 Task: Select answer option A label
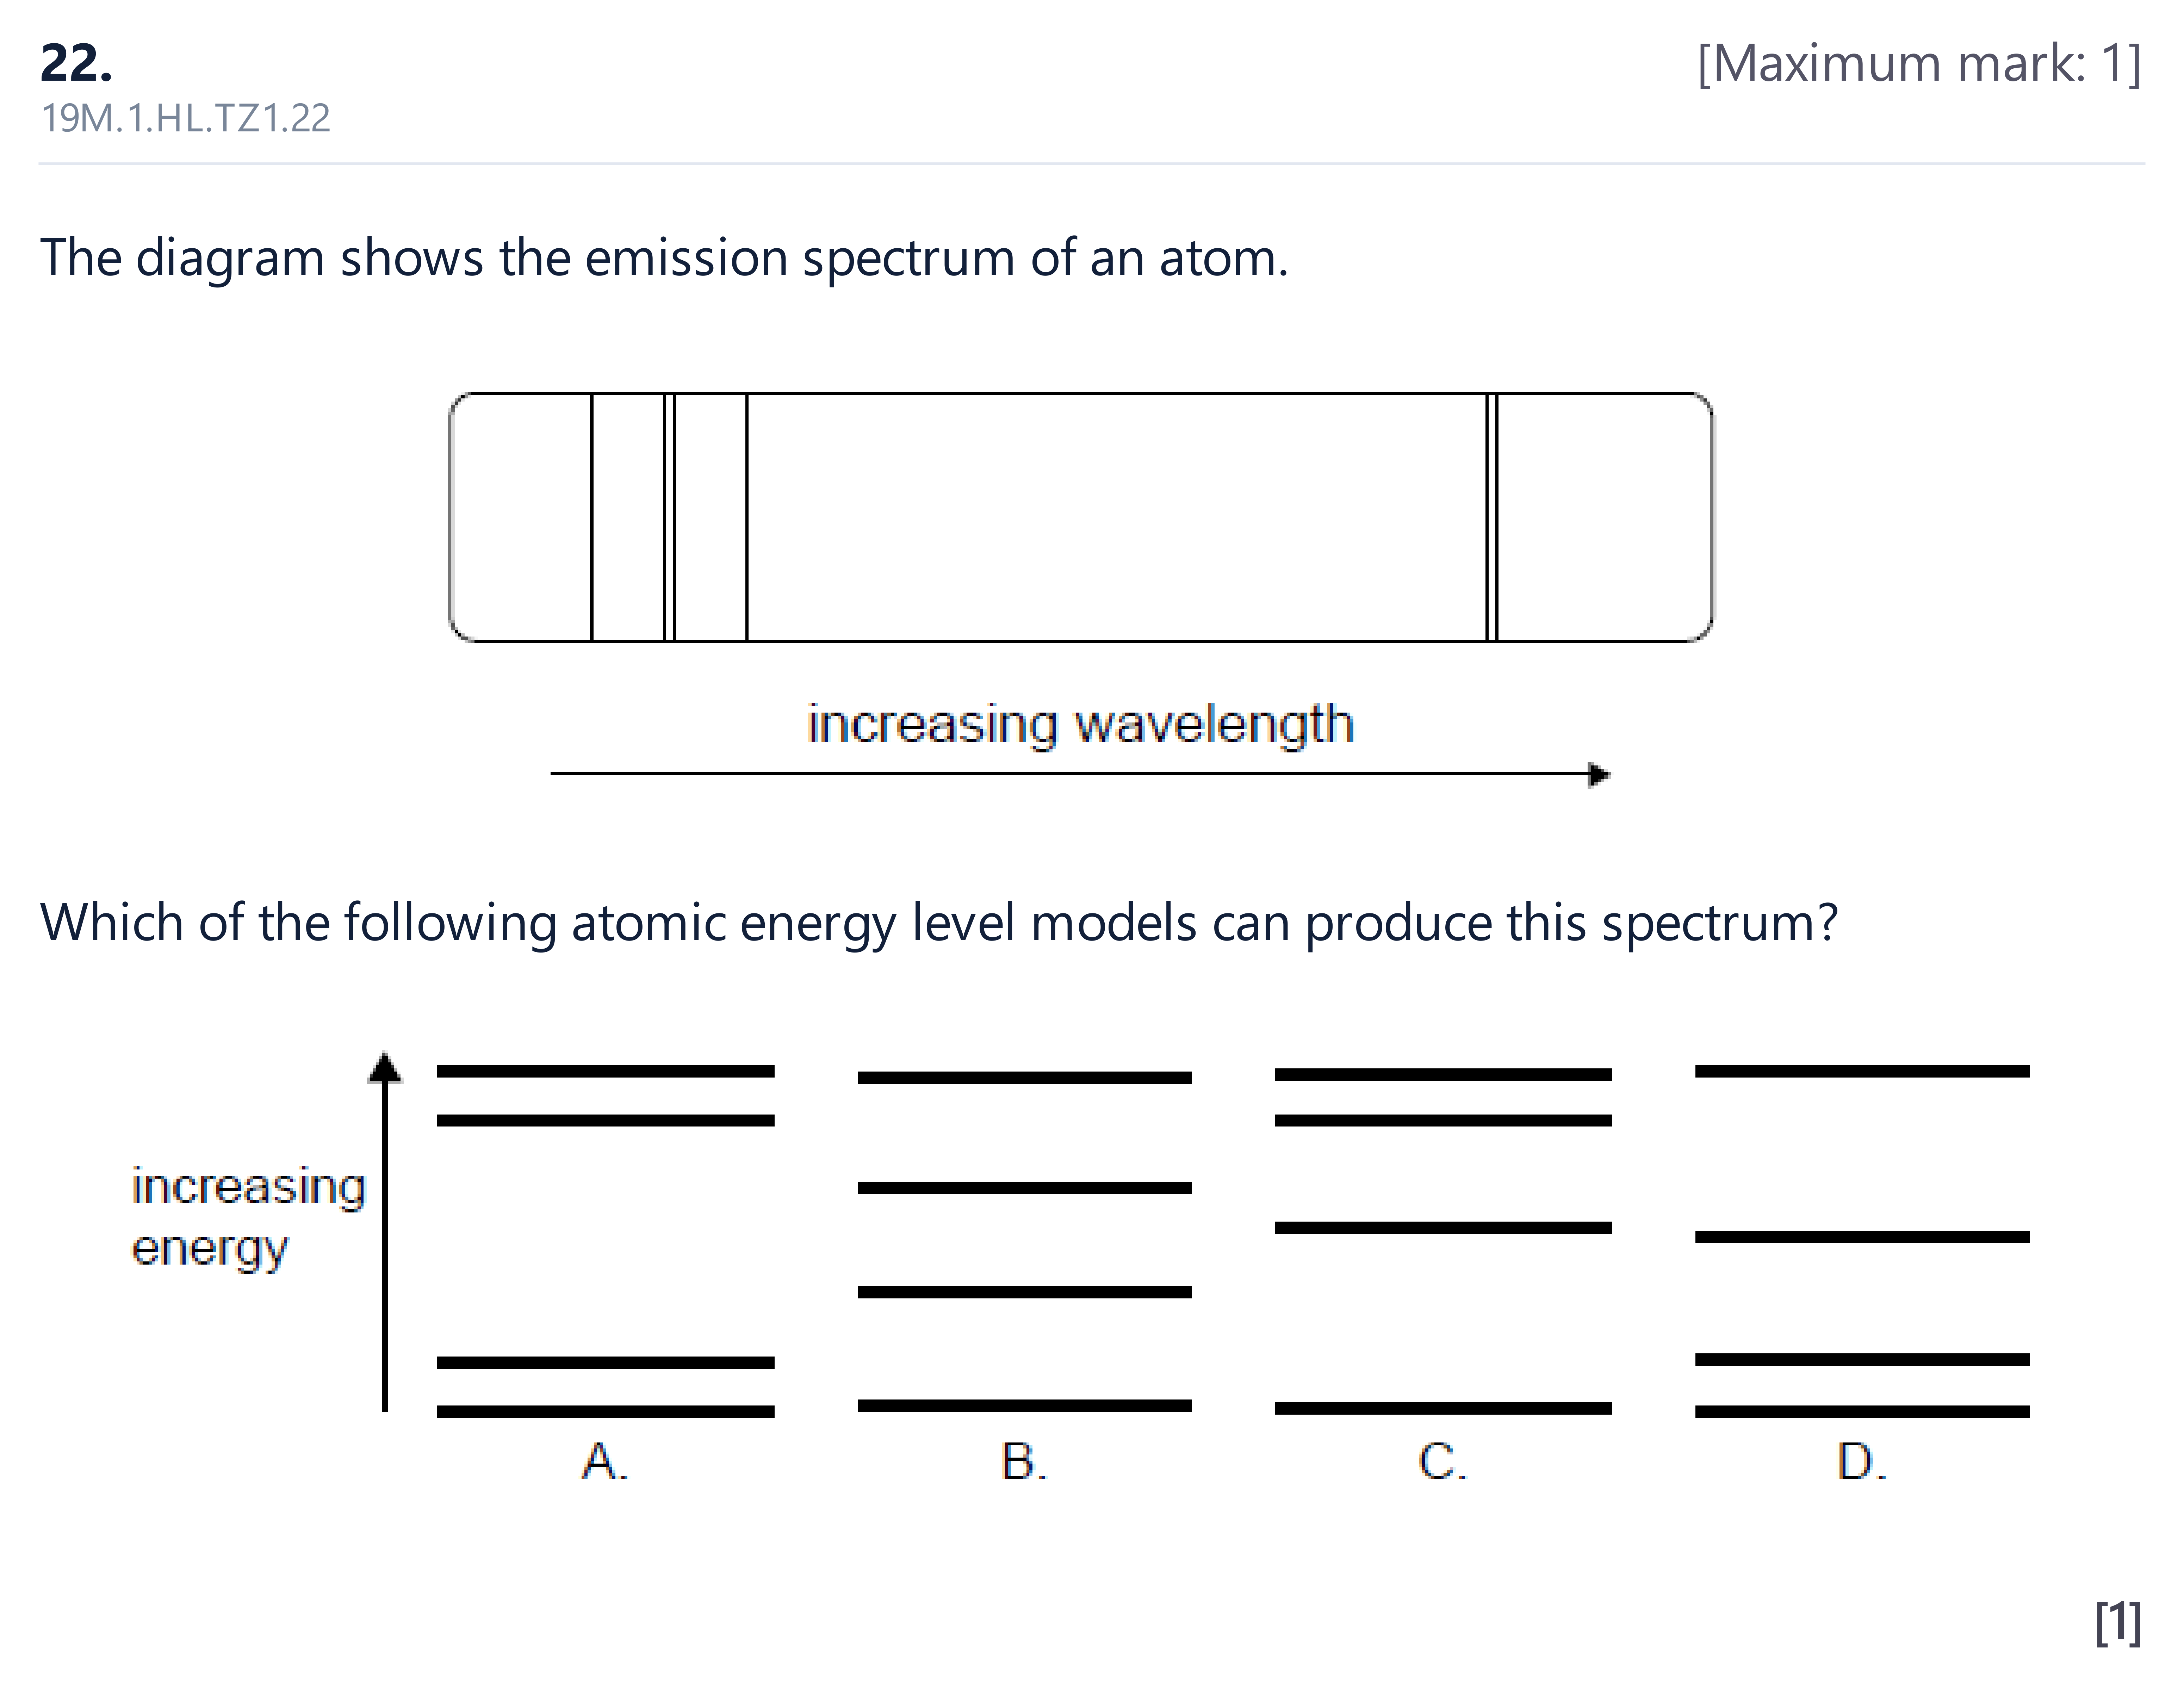[x=605, y=1461]
